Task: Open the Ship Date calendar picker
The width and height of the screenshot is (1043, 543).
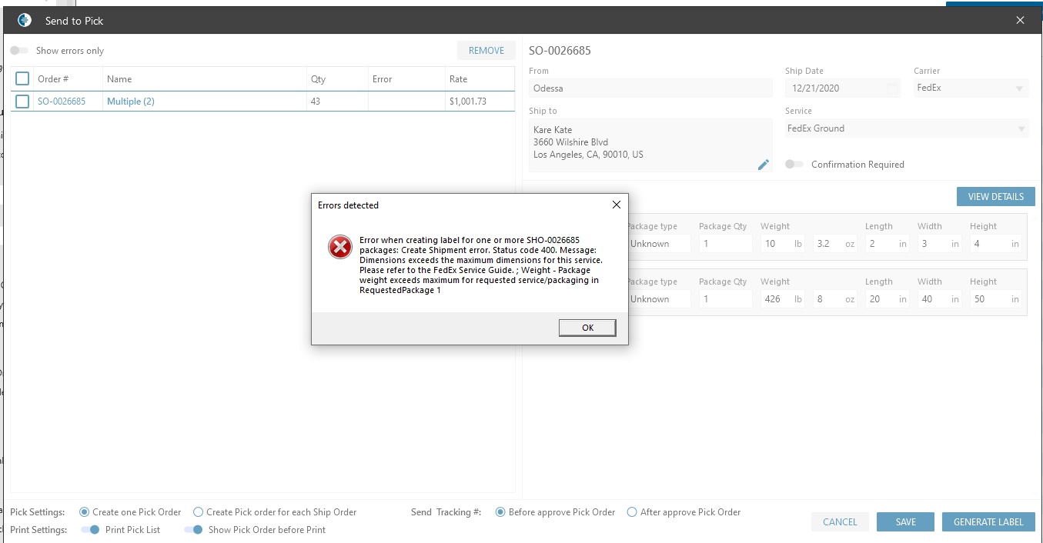Action: (892, 88)
